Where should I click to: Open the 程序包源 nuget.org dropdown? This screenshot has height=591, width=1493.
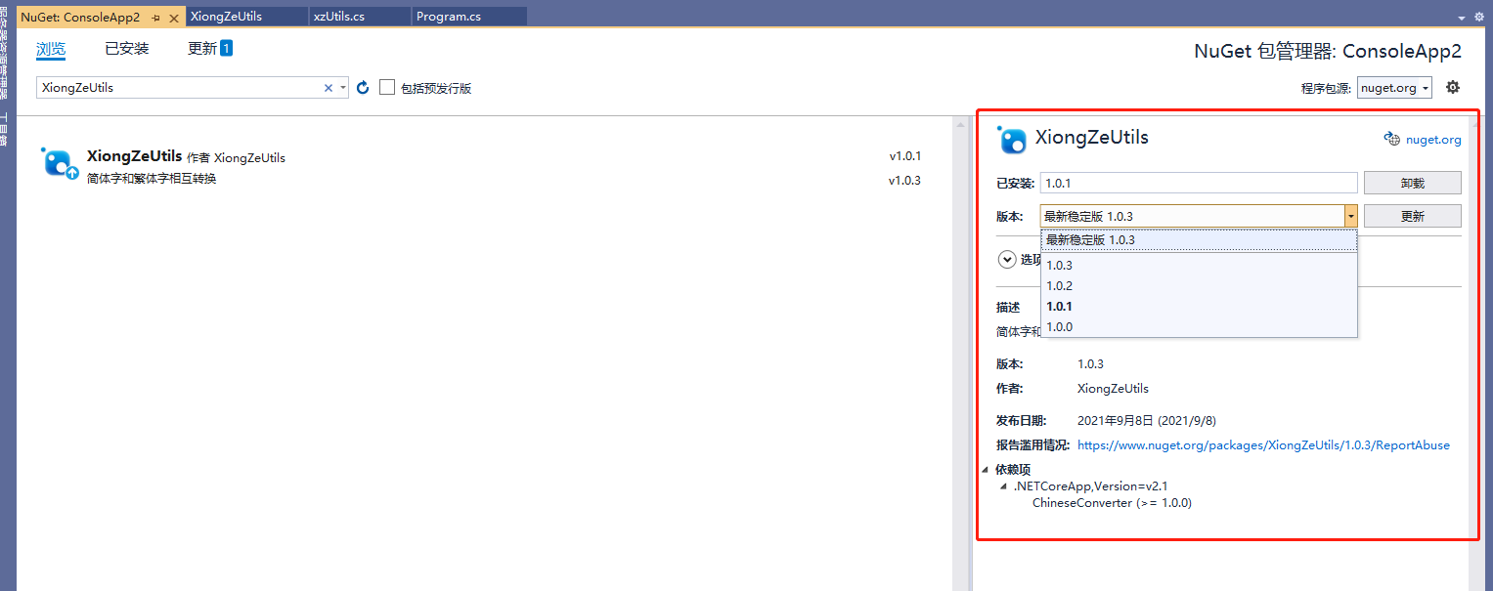1394,88
